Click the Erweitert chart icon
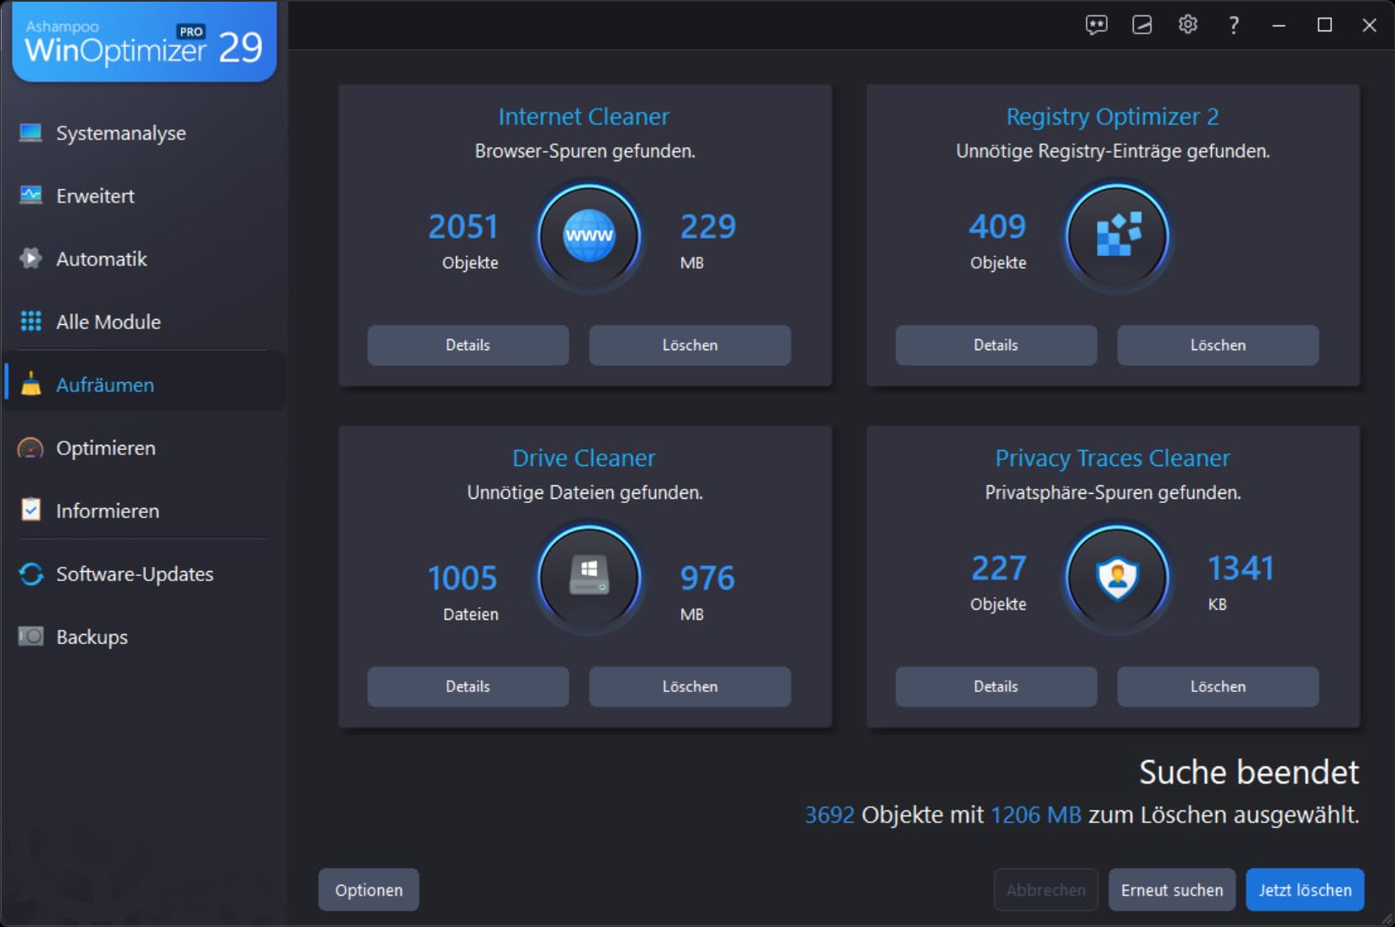1395x927 pixels. 31,196
